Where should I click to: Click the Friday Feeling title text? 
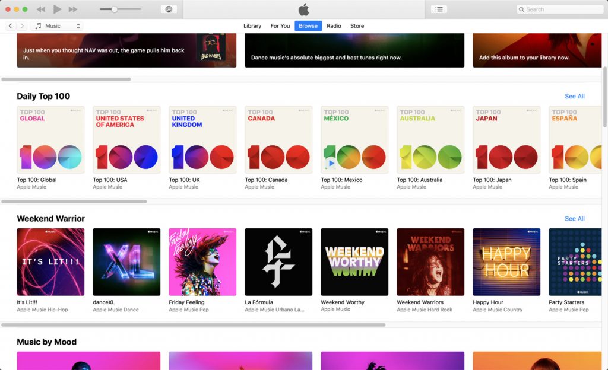click(x=186, y=302)
